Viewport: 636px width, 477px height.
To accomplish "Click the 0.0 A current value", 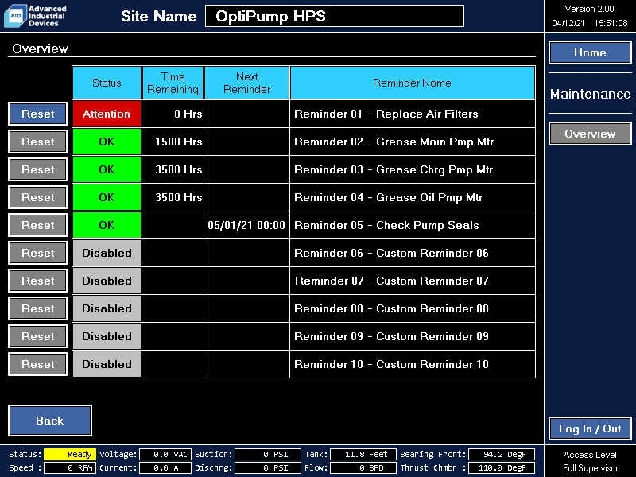I will tap(165, 467).
